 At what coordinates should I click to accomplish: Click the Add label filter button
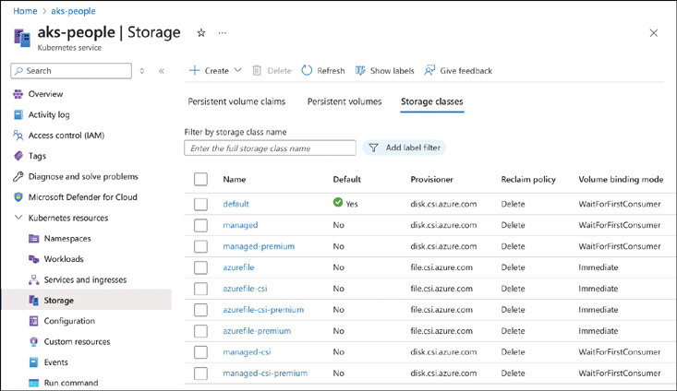(404, 148)
